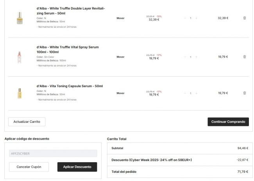
Task: Focus the AFF25CYBER discount code field
Action: (53, 153)
